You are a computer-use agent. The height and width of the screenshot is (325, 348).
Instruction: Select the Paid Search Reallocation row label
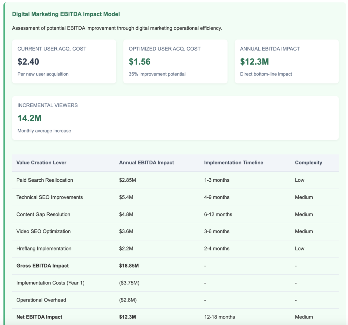pos(45,180)
